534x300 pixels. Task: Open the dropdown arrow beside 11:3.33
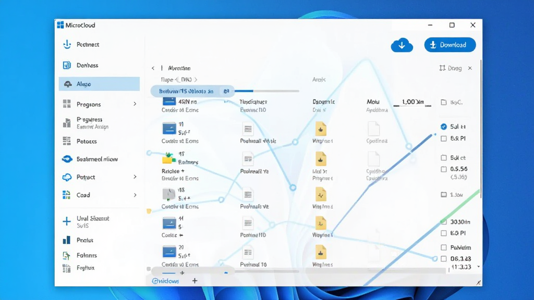(x=479, y=267)
